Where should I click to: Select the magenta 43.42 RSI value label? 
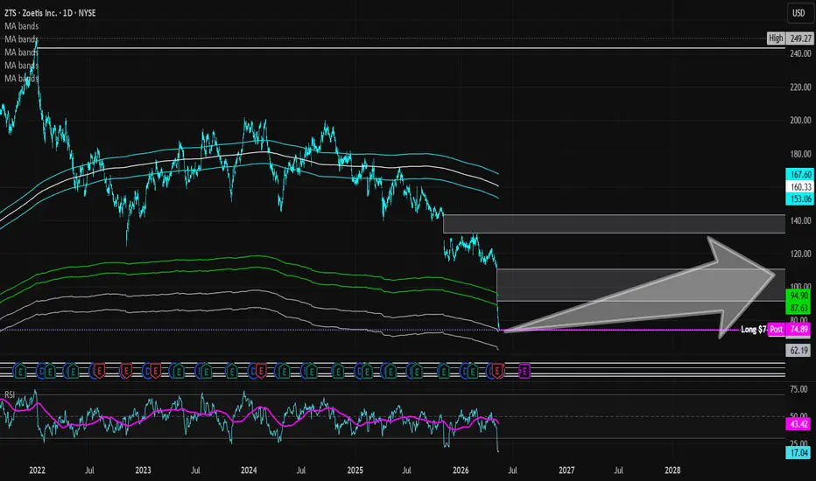(x=798, y=424)
